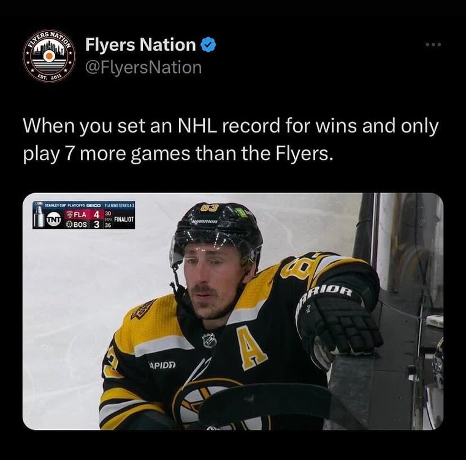Click the number 63 on the helmet
The width and height of the screenshot is (466, 460).
click(x=210, y=208)
